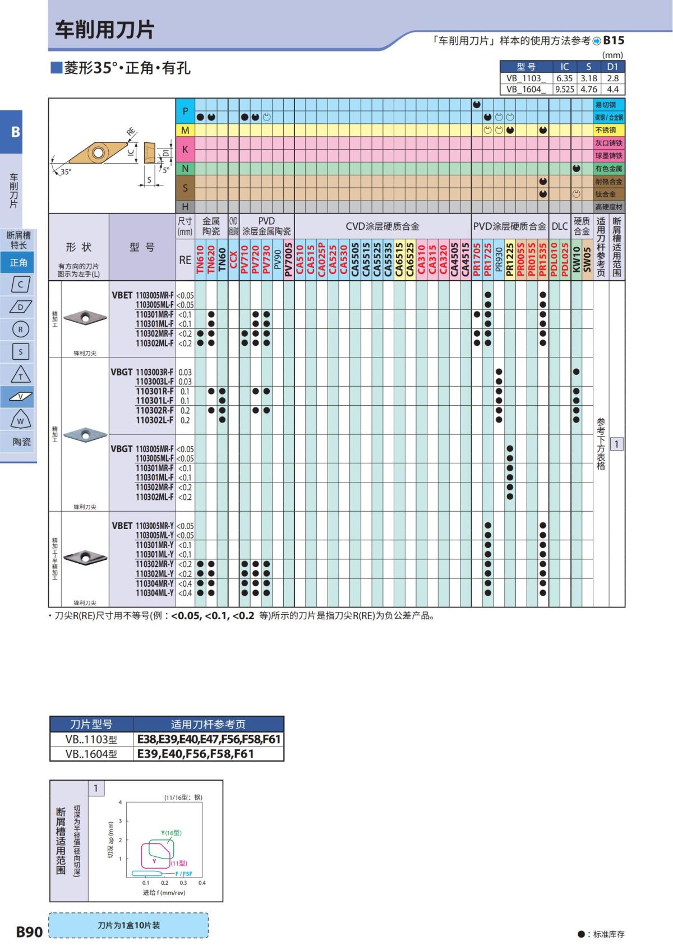Click the blue B15 reference bullet icon
673x951 pixels.
(x=597, y=41)
